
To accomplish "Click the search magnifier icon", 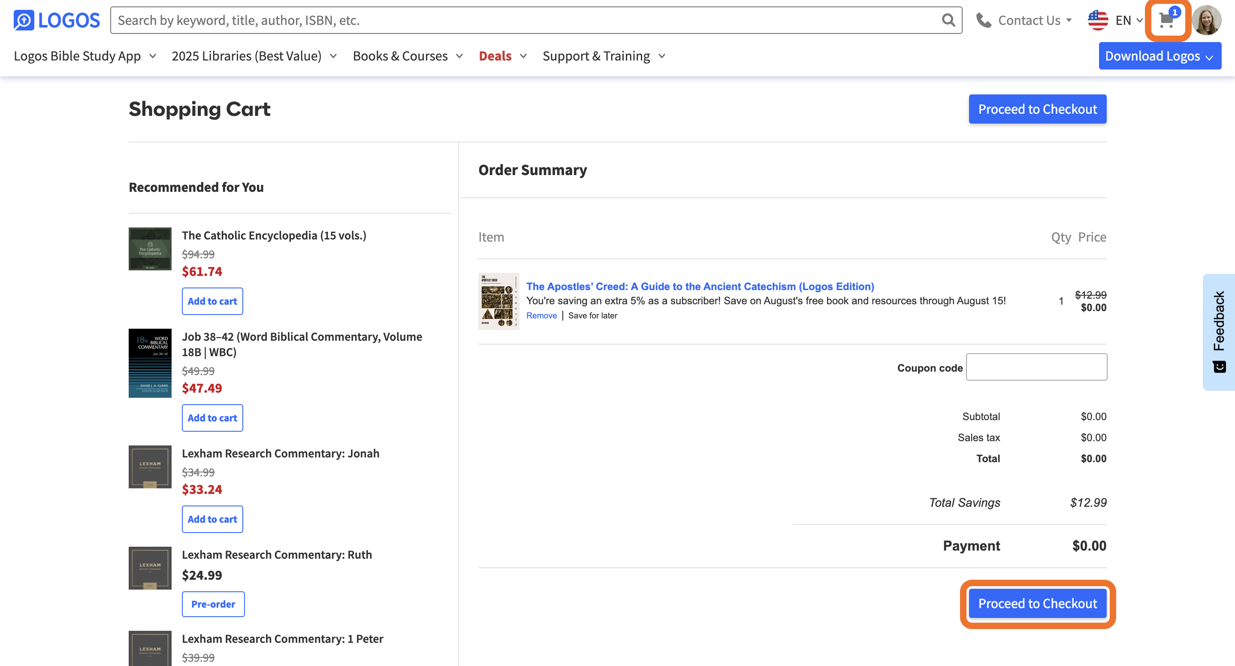I will [x=948, y=20].
